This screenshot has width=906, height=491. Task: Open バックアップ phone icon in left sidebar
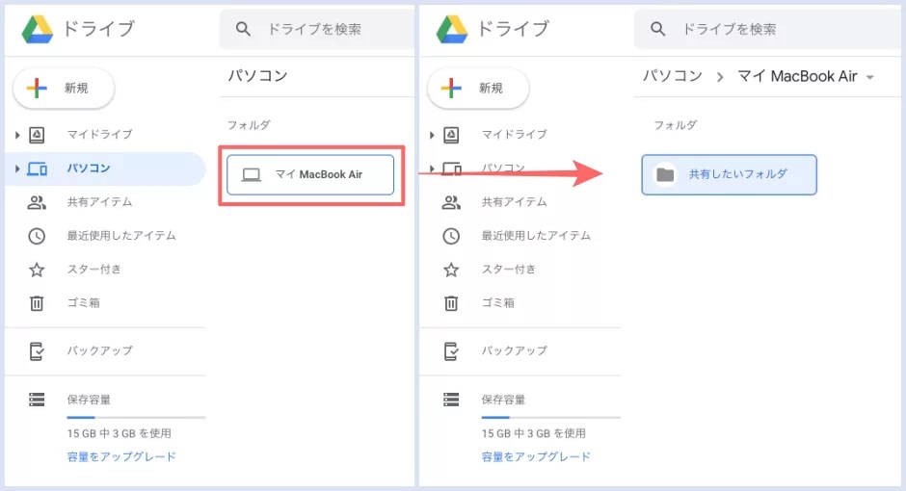(37, 350)
